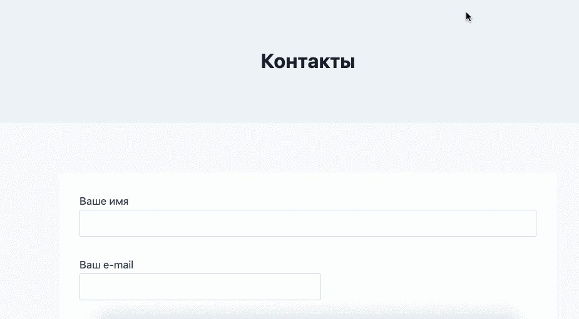Viewport: 579px width, 319px height.
Task: Select the email entry box under "Ваш e-mail"
Action: click(200, 287)
